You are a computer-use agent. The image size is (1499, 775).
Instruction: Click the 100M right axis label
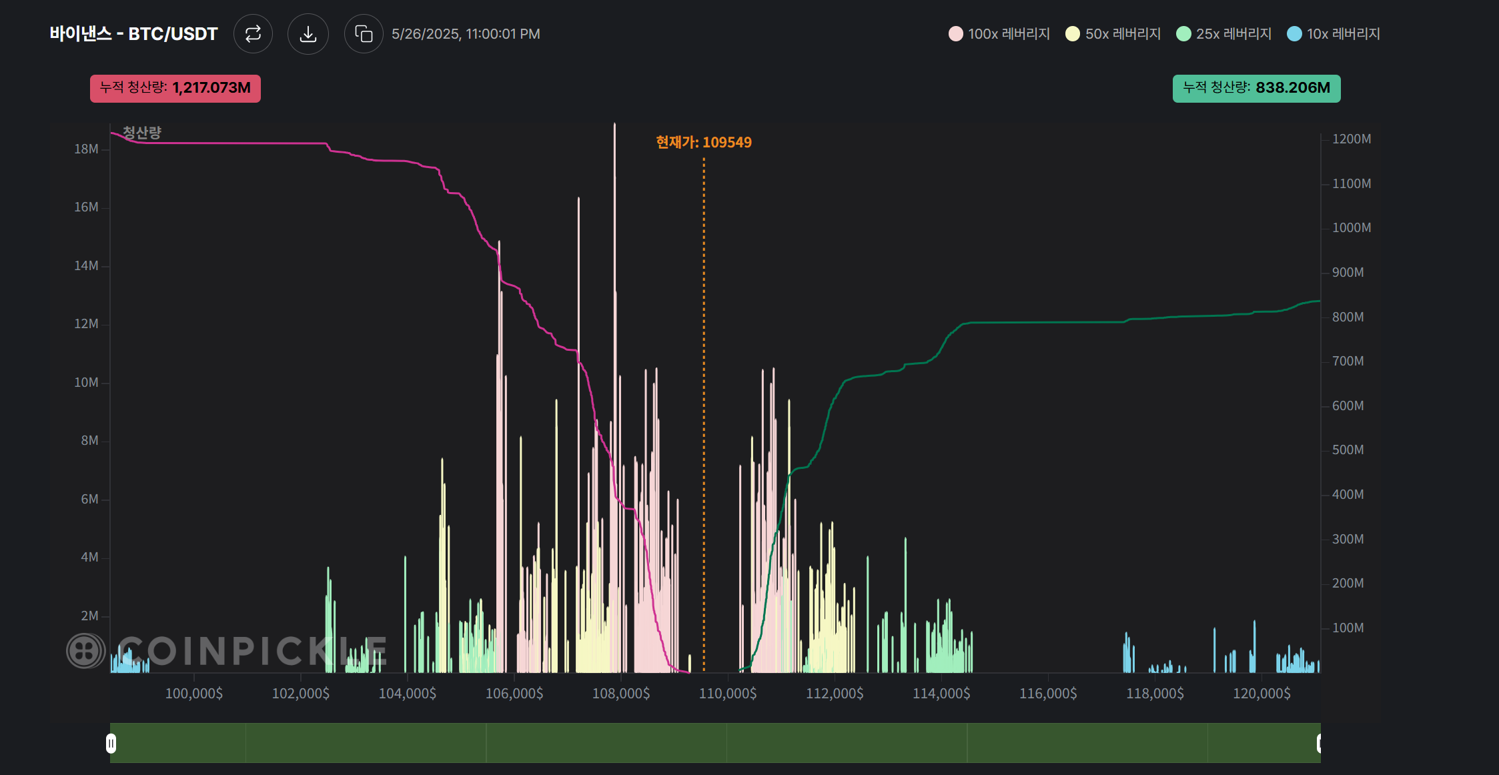pos(1348,628)
